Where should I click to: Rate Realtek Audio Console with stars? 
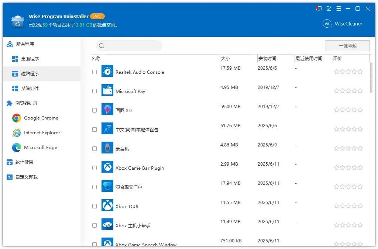pos(348,72)
